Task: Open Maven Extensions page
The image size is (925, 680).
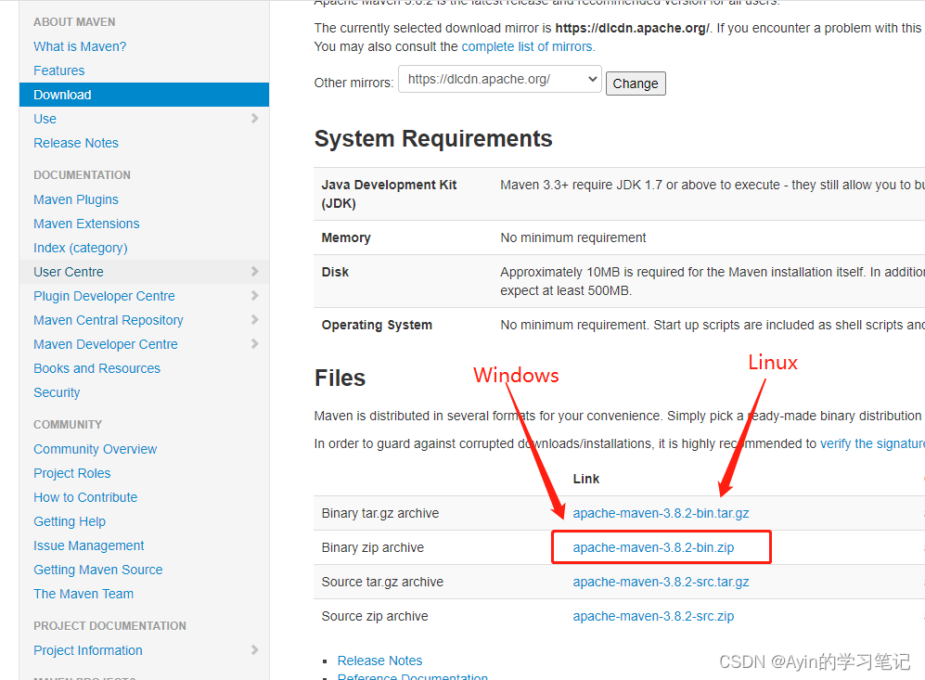Action: (x=86, y=225)
